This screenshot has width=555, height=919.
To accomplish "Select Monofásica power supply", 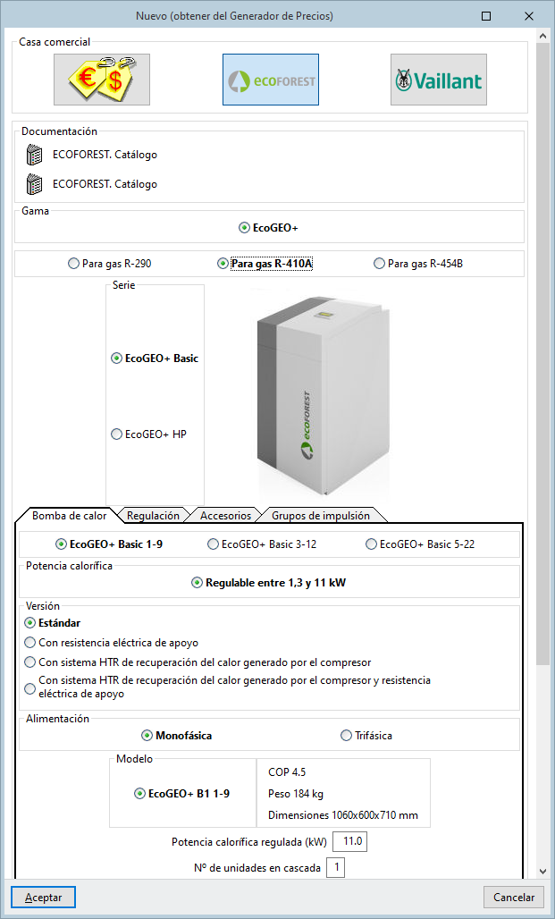I will pyautogui.click(x=177, y=735).
